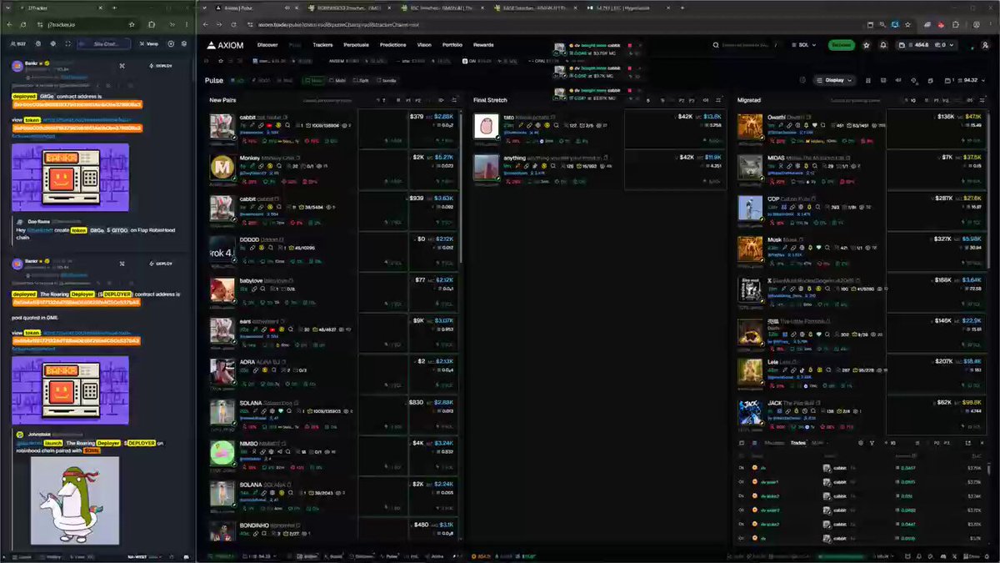Viewport: 1000px width, 563px height.
Task: Open the Rewards page
Action: point(483,45)
